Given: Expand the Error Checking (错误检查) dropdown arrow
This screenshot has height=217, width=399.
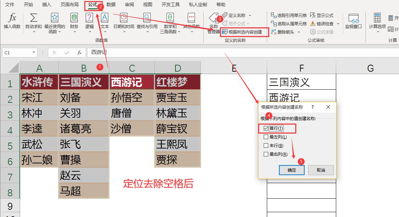Looking at the screenshot, I should pyautogui.click(x=338, y=24).
